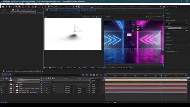Toggle the 3D layer switch for Null 1
Screen dimensions: 190x107
tap(54, 86)
